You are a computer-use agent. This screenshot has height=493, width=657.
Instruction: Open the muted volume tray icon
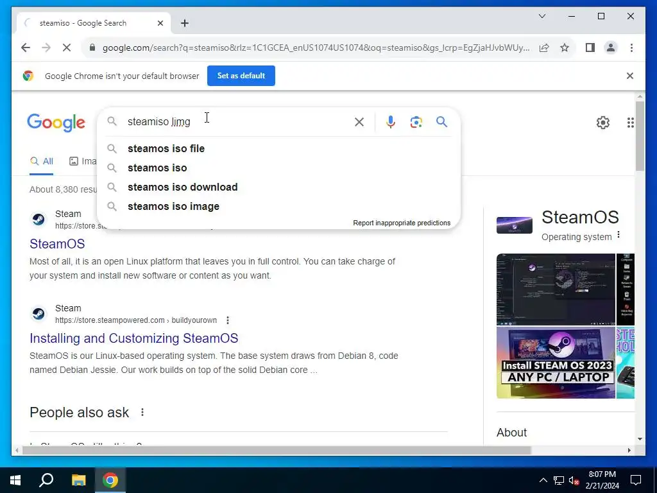pyautogui.click(x=574, y=480)
